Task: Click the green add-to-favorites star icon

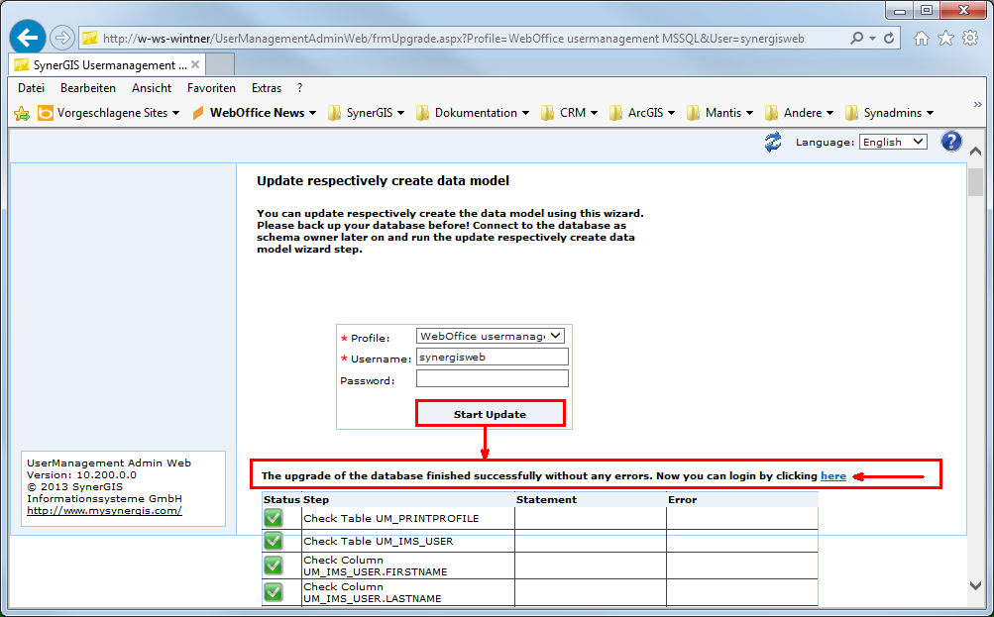Action: [20, 113]
